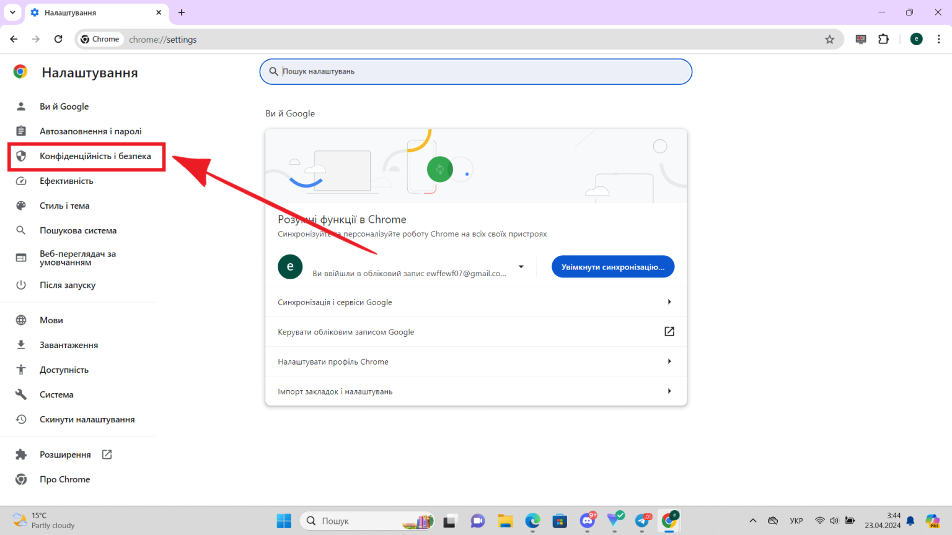Expand Синхронізація і сервіси Google
The image size is (952, 535).
coord(475,302)
